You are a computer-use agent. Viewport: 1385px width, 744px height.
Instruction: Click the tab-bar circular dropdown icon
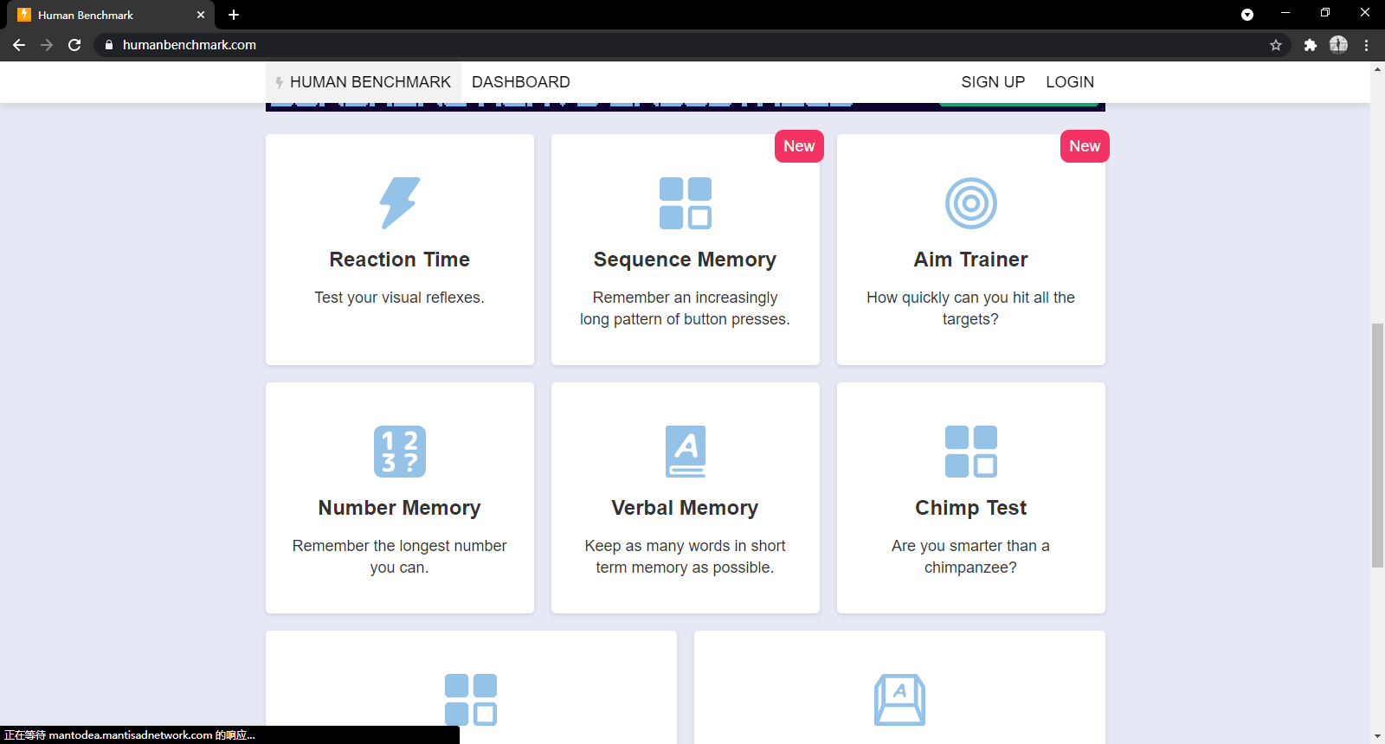pyautogui.click(x=1247, y=15)
